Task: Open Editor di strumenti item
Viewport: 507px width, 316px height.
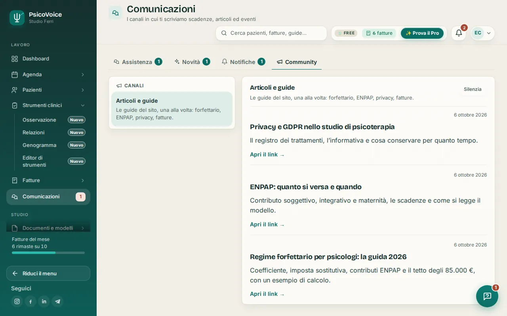Action: click(x=54, y=161)
